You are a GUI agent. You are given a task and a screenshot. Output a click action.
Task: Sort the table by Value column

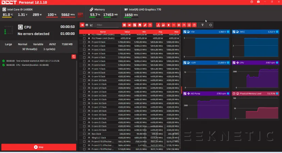(x=127, y=32)
